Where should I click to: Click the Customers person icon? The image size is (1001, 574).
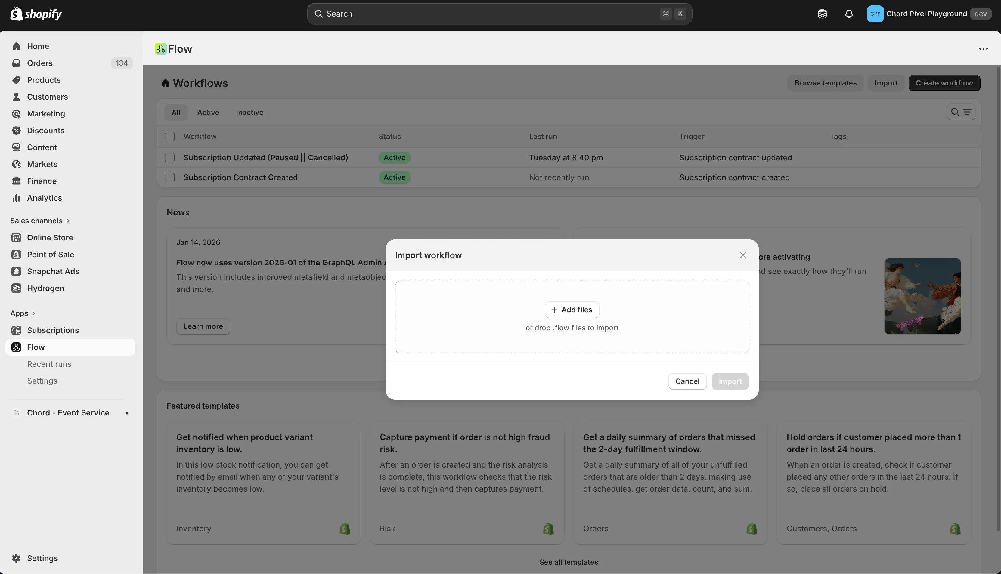click(16, 97)
